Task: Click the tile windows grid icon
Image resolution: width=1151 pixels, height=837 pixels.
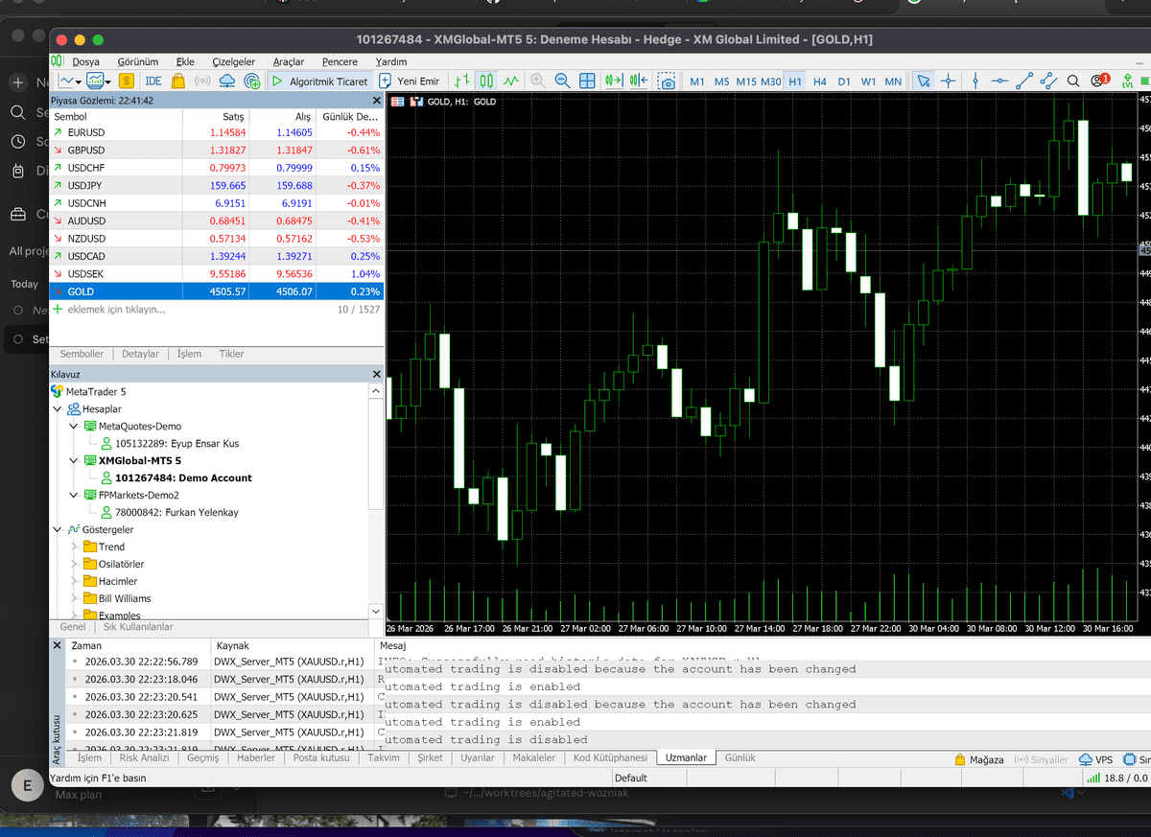Action: coord(587,81)
